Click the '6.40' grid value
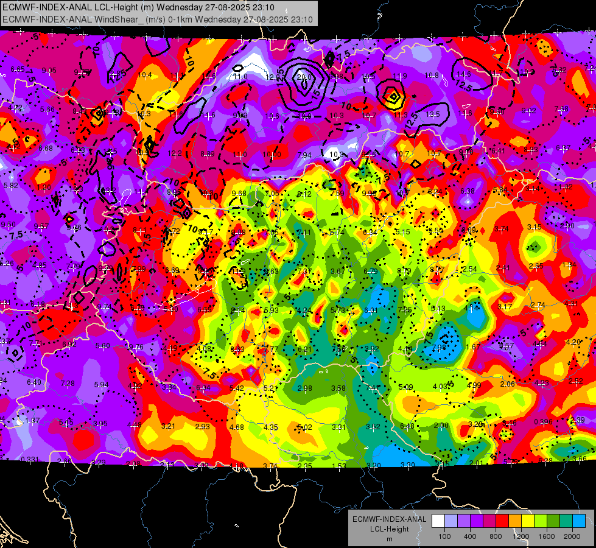 34,382
